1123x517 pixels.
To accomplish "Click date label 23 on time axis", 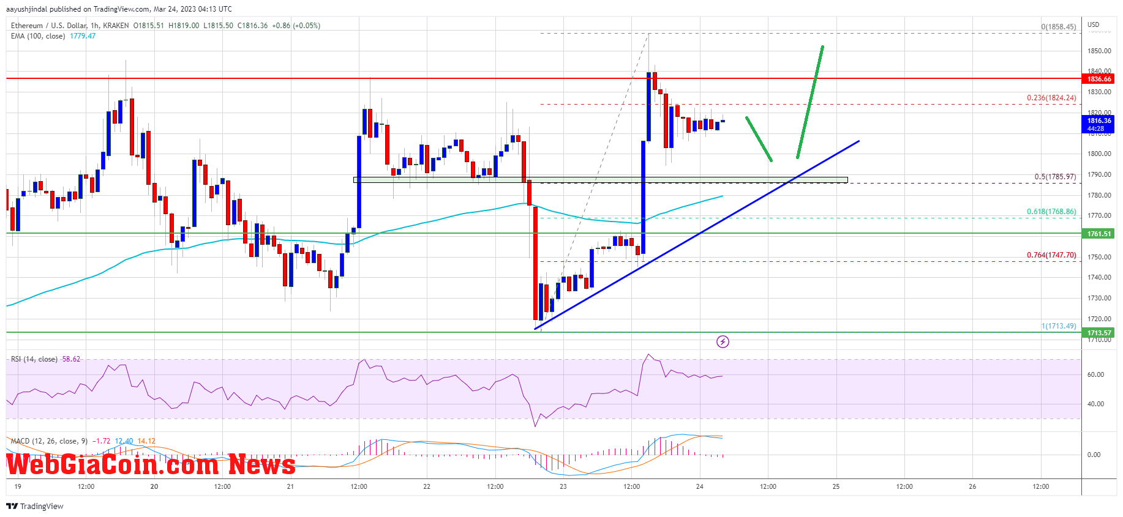I will click(563, 487).
